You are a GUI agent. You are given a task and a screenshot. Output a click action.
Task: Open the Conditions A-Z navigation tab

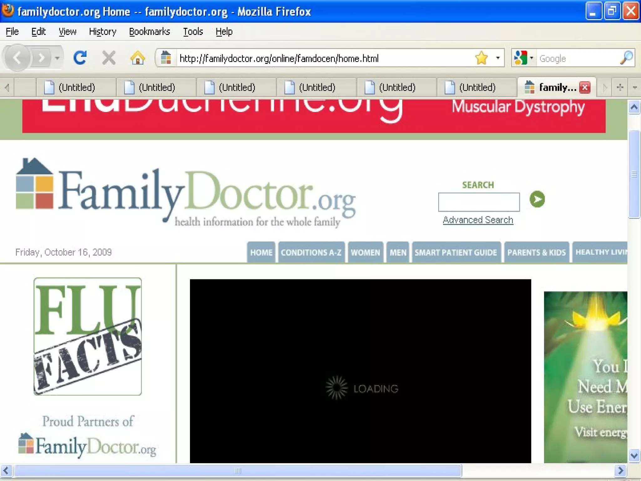point(311,252)
